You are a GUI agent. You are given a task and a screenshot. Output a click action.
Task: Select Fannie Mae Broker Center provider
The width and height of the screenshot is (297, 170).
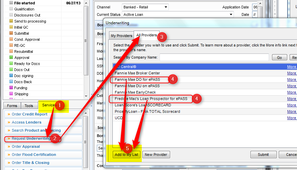click(205, 73)
